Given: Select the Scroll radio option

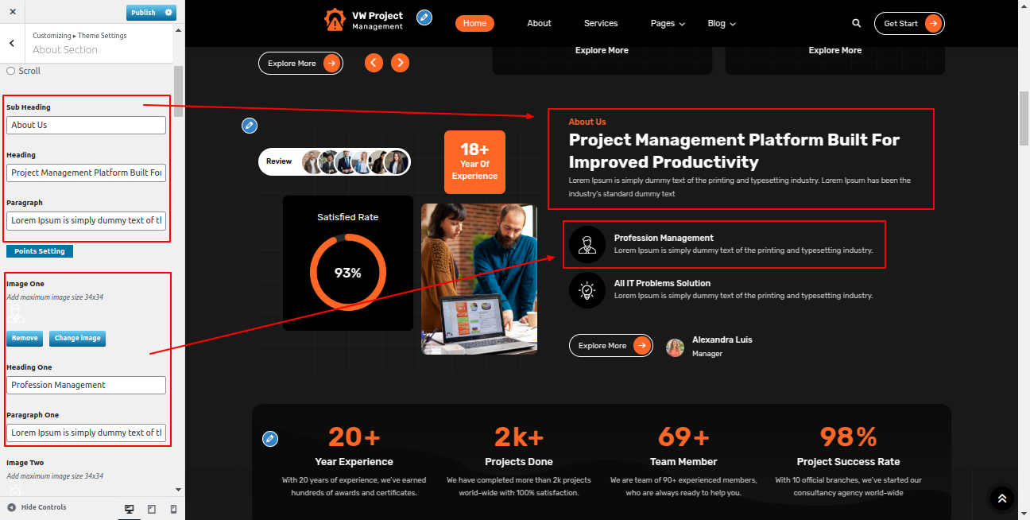Looking at the screenshot, I should [x=11, y=71].
